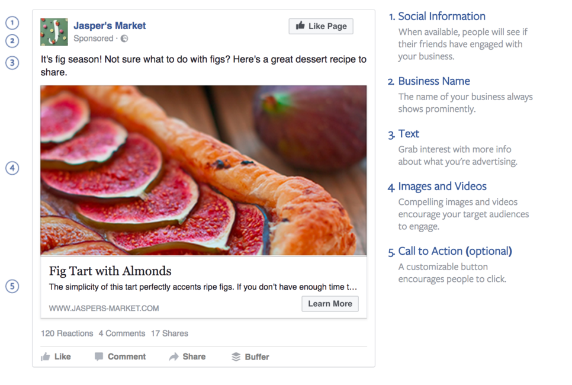
Task: Select circled number 5 marker
Action: [12, 286]
